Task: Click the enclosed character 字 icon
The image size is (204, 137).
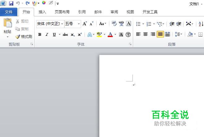Action: (x=128, y=35)
